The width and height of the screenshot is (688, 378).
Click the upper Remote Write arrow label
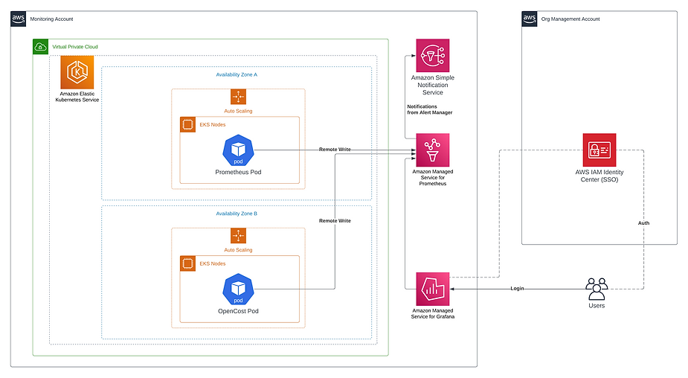point(335,150)
